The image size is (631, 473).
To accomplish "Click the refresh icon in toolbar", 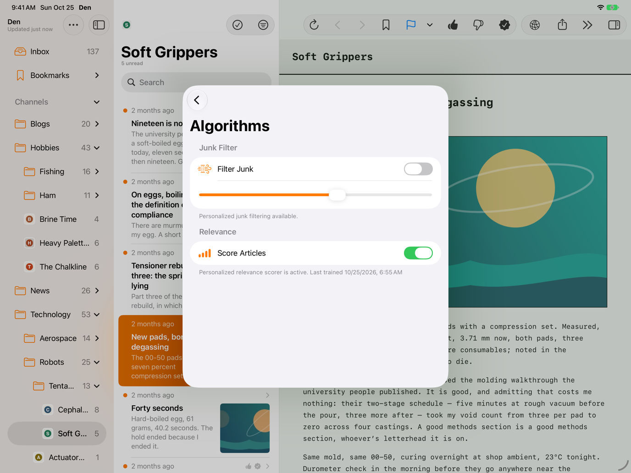I will (314, 25).
